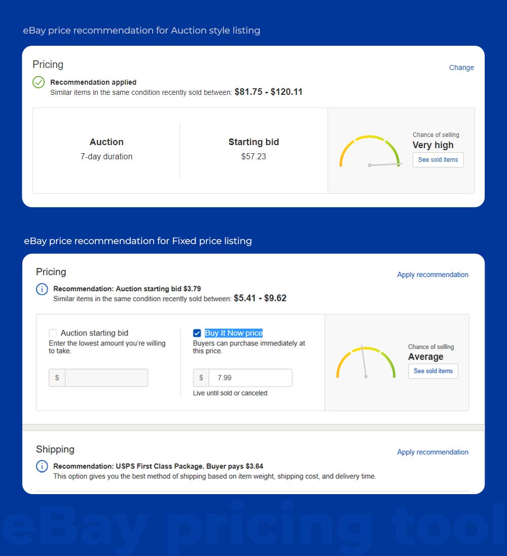507x556 pixels.
Task: Click the Auction heading in first card
Action: coord(106,142)
